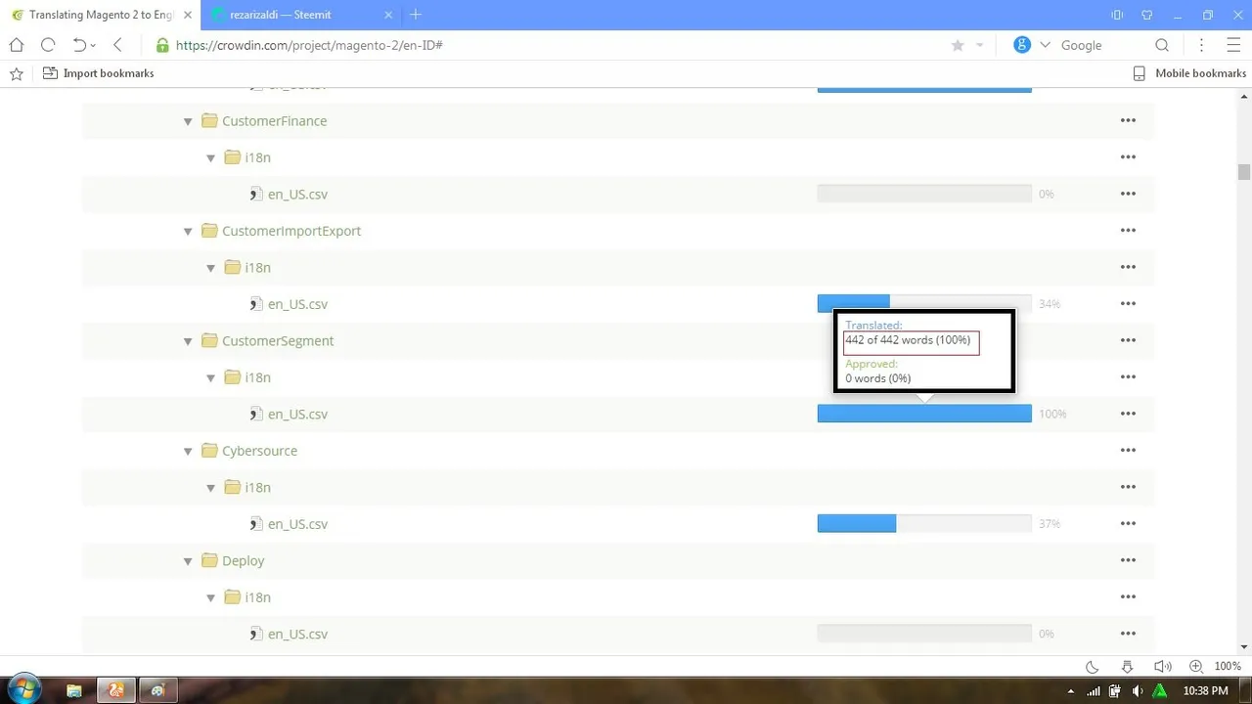The height and width of the screenshot is (704, 1252).
Task: Click the 100% CustomerSegment progress bar
Action: pyautogui.click(x=924, y=414)
